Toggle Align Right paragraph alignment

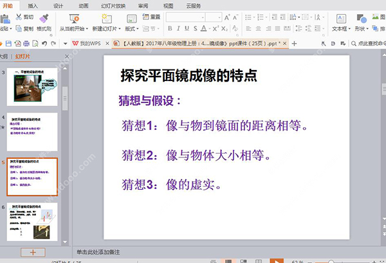point(268,28)
